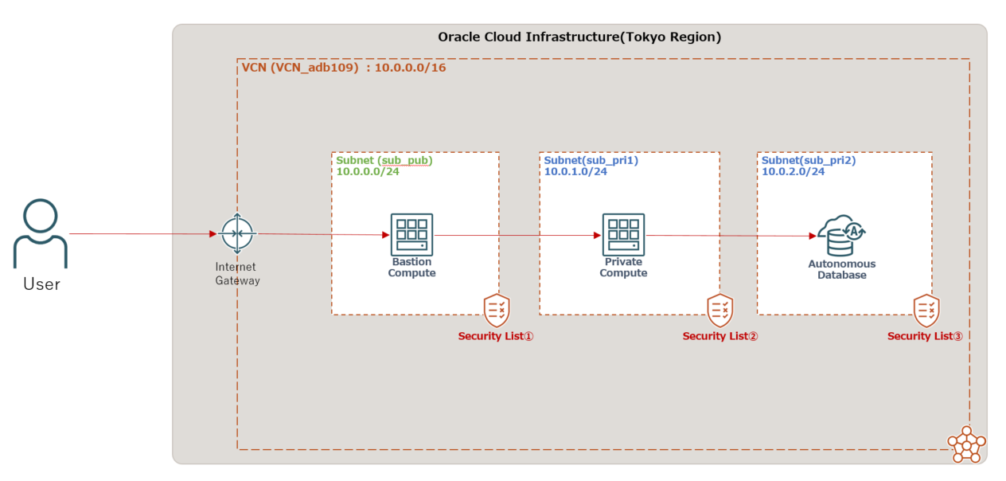Click the Security List① label text
The height and width of the screenshot is (481, 1006).
495,336
